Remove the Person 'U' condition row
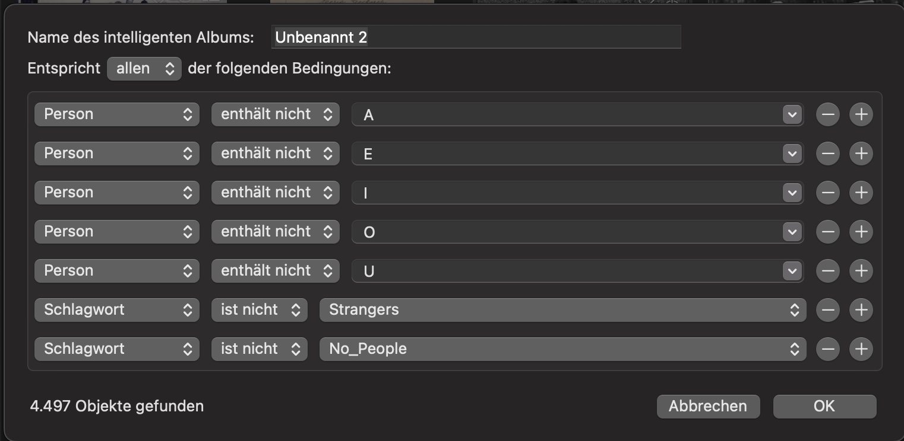 pyautogui.click(x=827, y=271)
